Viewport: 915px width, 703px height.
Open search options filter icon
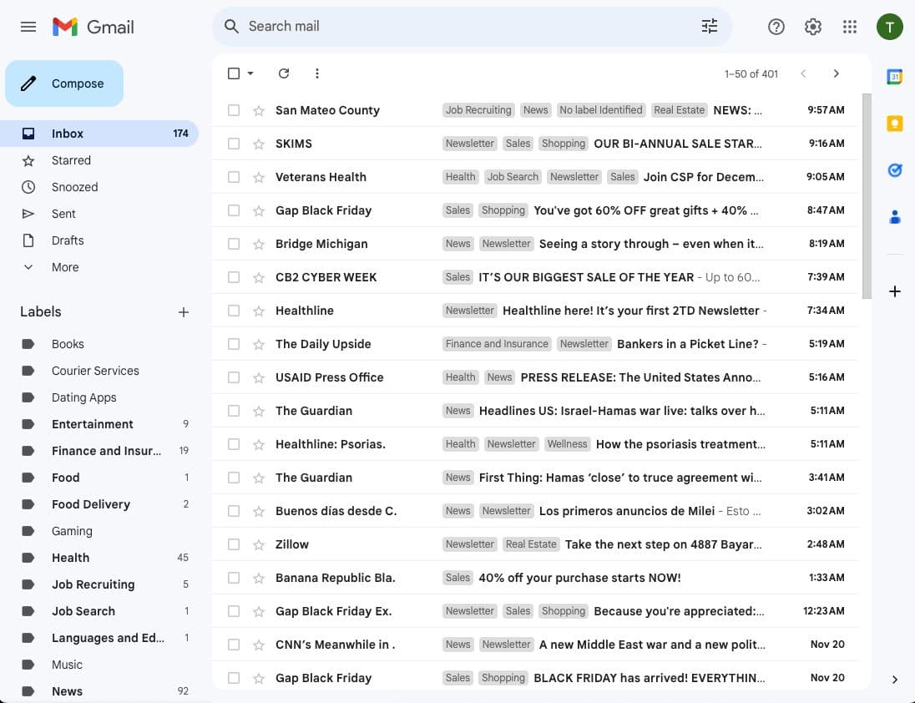[x=709, y=26]
